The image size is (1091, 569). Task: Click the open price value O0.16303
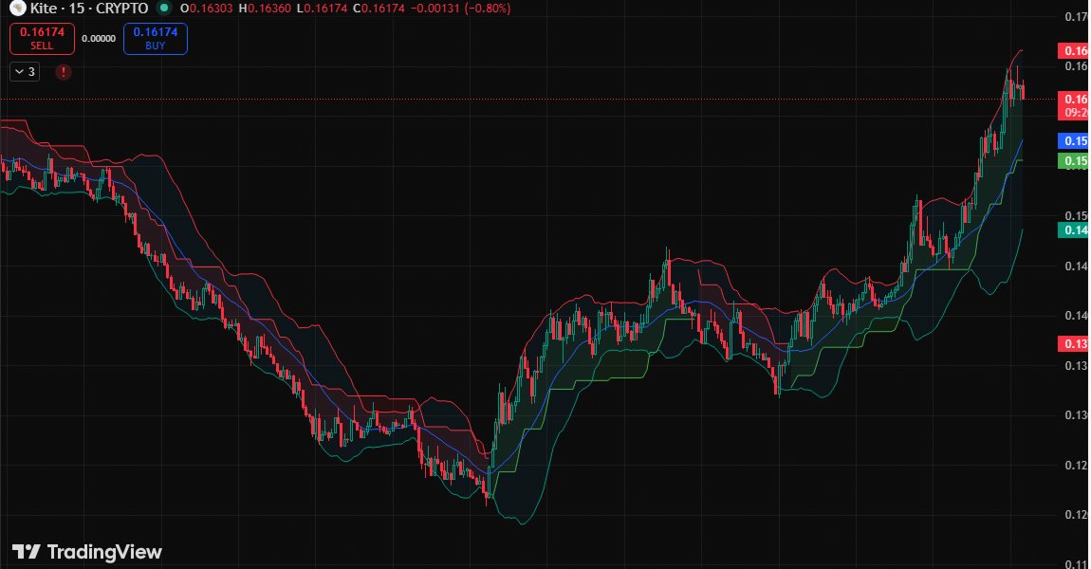206,9
